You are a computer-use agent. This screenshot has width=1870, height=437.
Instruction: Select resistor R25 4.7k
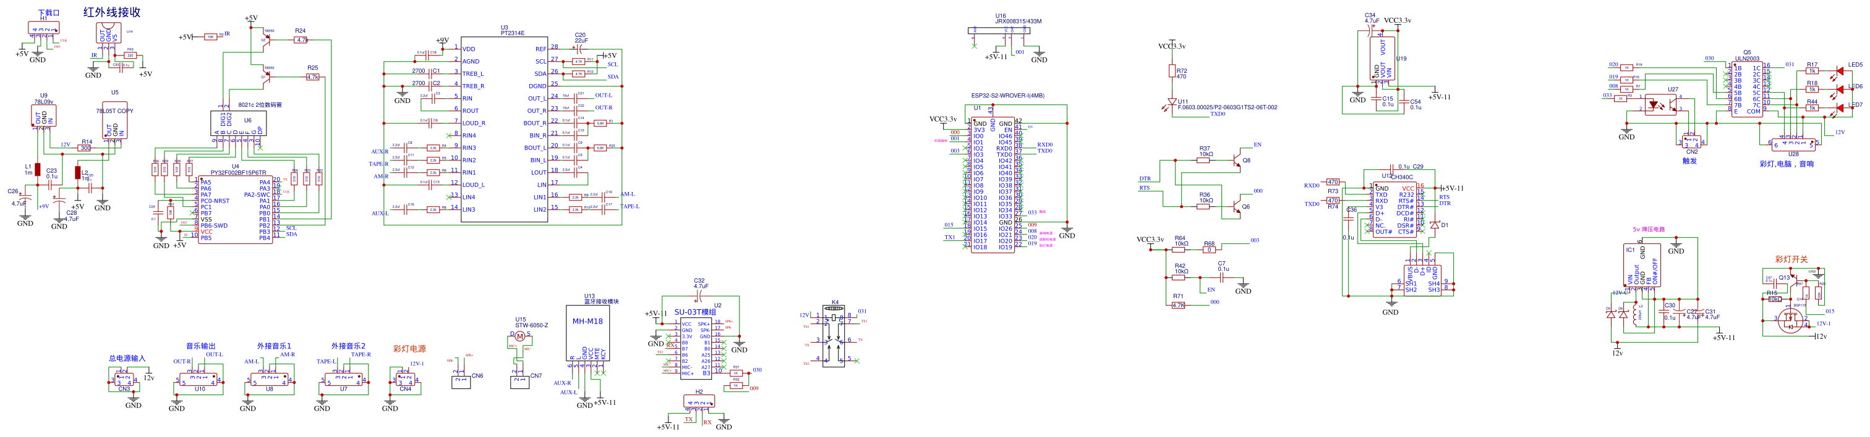tap(313, 77)
